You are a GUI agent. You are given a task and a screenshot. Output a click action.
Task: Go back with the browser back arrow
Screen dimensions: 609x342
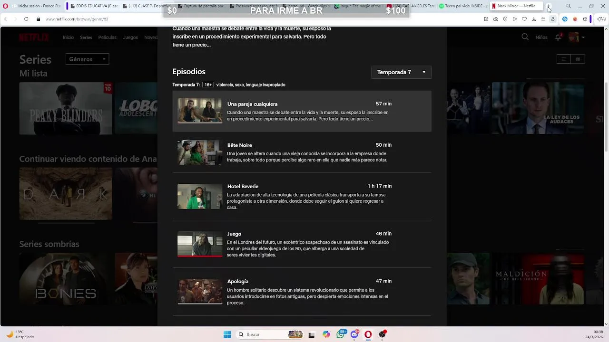6,19
